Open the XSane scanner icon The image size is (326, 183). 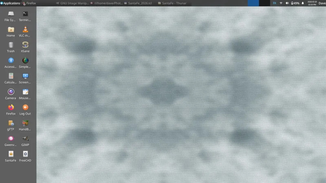[25, 45]
